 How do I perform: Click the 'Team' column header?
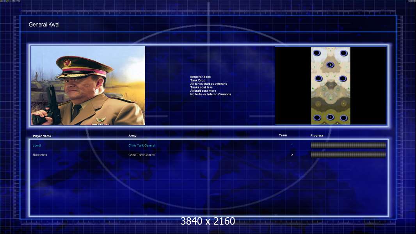pyautogui.click(x=283, y=135)
